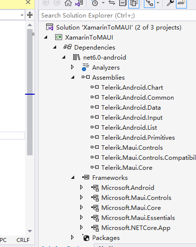Viewport: 196px width, 247px height.
Task: Click the editor vertical scrollbar down arrow
Action: 30,231
